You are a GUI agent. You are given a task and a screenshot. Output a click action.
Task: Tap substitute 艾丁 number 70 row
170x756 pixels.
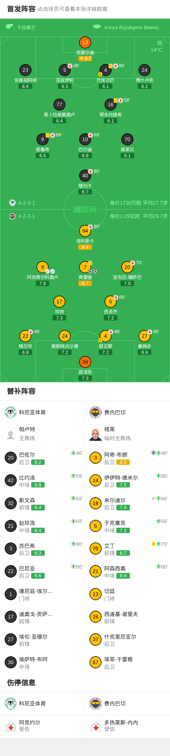[127, 549]
